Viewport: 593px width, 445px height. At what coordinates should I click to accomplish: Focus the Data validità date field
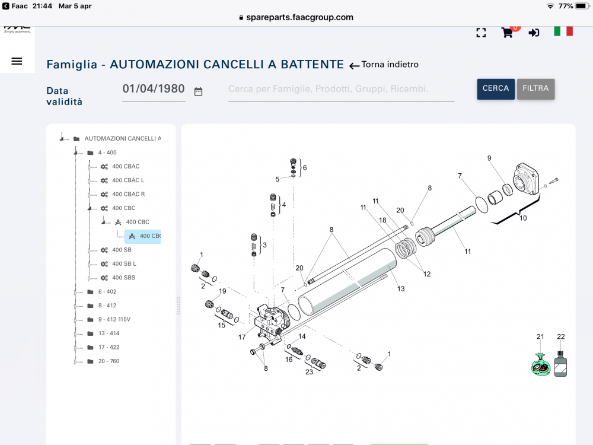point(154,90)
